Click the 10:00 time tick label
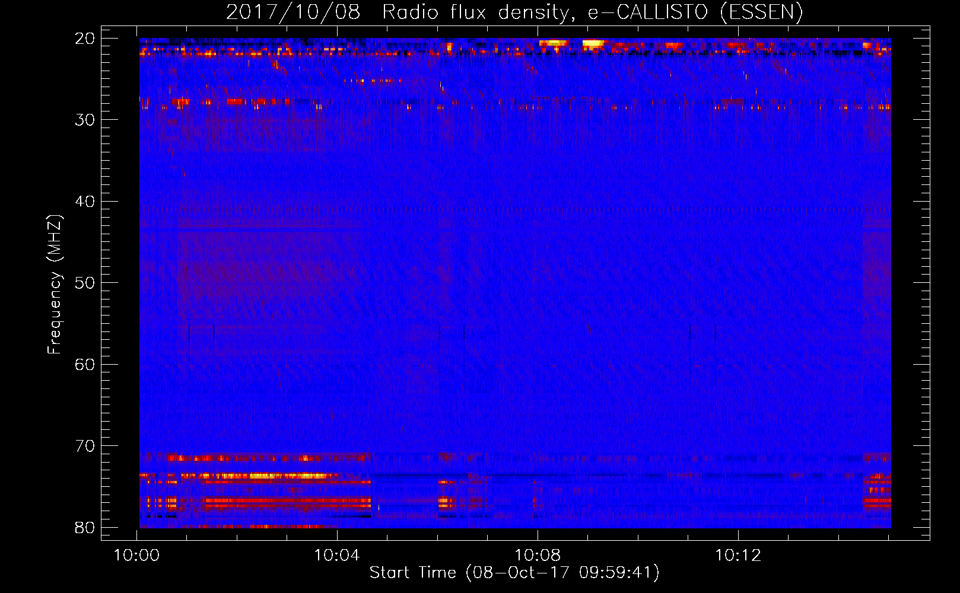This screenshot has height=593, width=960. pos(137,556)
